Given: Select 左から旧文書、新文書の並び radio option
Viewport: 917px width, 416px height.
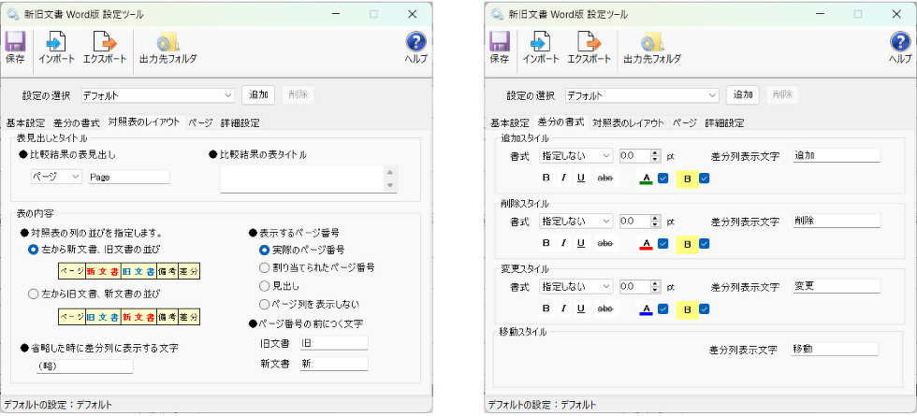Looking at the screenshot, I should click(x=34, y=294).
